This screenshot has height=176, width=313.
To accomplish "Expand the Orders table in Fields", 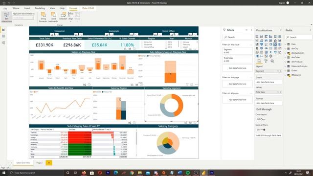I will [286, 70].
